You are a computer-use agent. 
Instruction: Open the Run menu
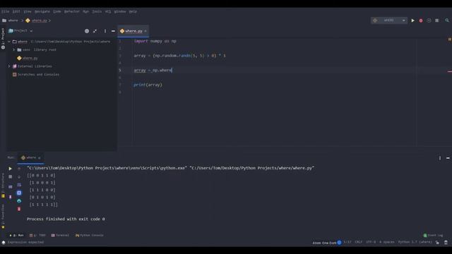click(x=86, y=11)
